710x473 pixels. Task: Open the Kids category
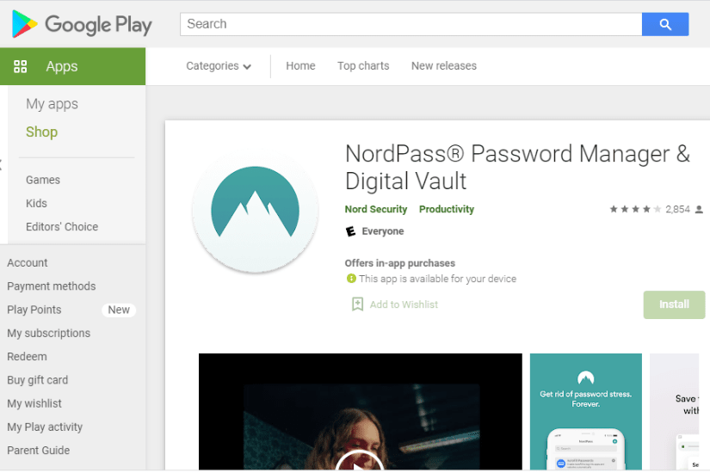[x=36, y=204]
